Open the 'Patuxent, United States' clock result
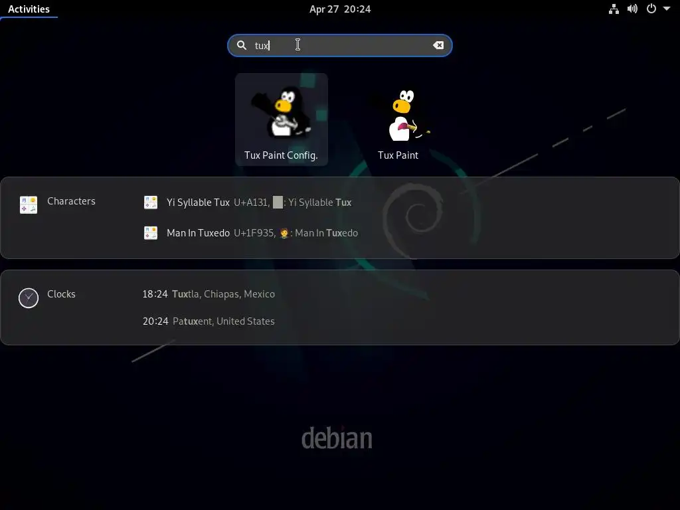The height and width of the screenshot is (510, 680). tap(209, 321)
